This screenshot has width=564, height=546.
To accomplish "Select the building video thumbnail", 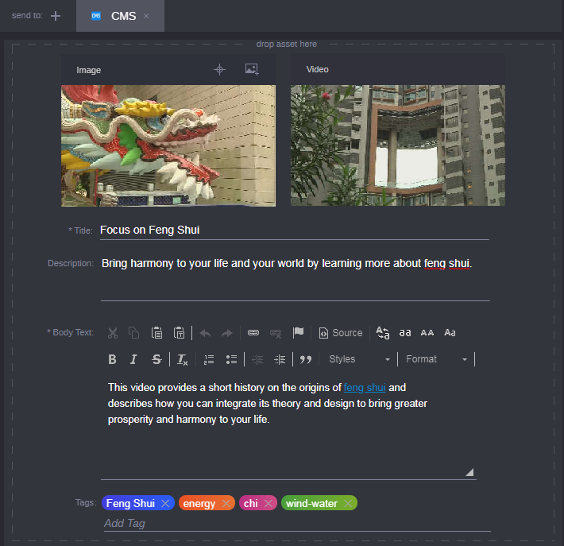I will point(398,145).
